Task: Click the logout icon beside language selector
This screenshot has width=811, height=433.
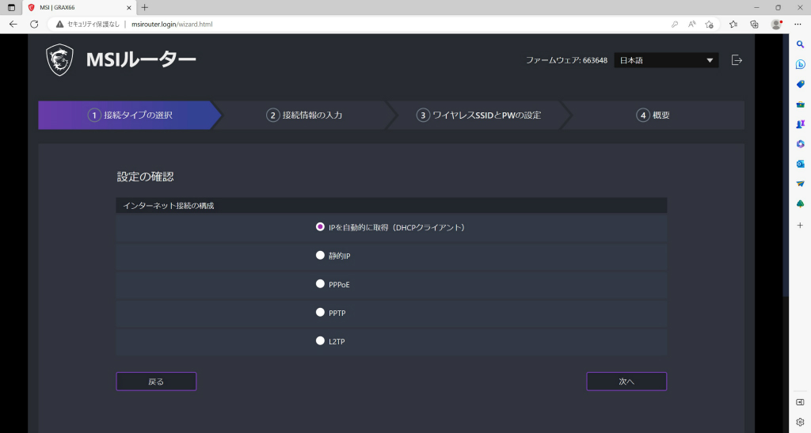Action: pyautogui.click(x=737, y=60)
